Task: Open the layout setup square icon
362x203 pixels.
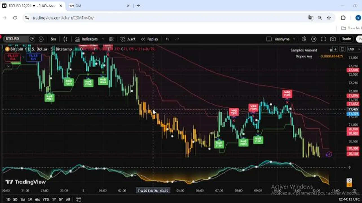Action: 269,39
